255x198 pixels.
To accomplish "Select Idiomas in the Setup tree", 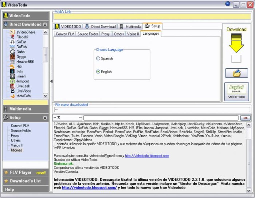I will coord(16,150).
